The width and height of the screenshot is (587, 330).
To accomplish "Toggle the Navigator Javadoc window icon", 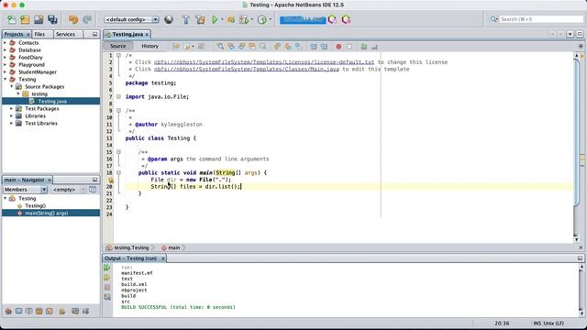I will tap(93, 190).
